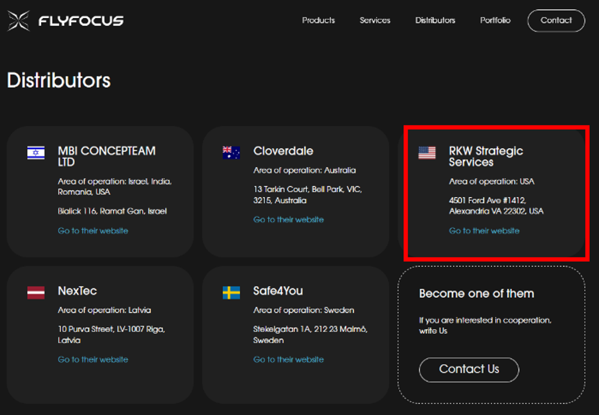Click the USA flag icon
The width and height of the screenshot is (599, 415).
[x=427, y=153]
